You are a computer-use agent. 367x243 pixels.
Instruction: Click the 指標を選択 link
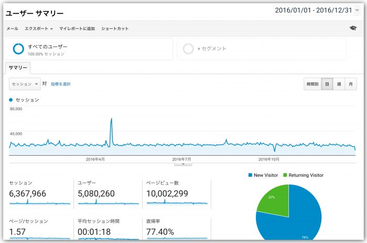click(x=61, y=84)
